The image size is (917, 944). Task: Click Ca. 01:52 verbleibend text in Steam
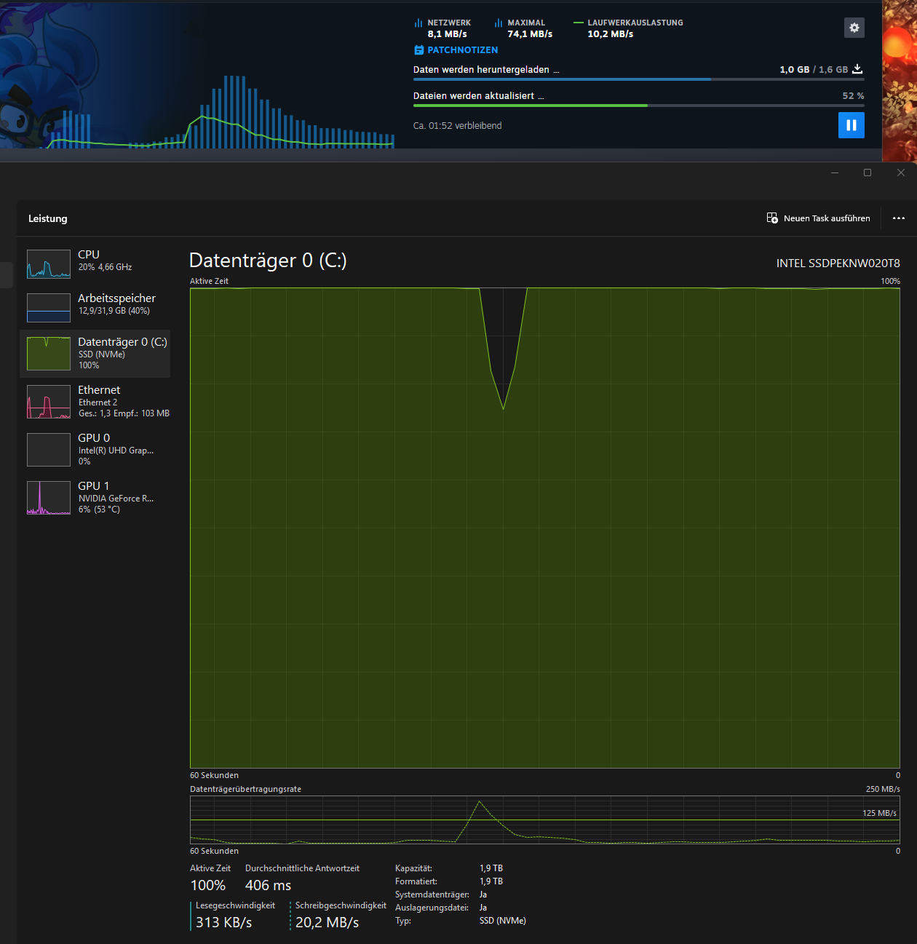(458, 126)
